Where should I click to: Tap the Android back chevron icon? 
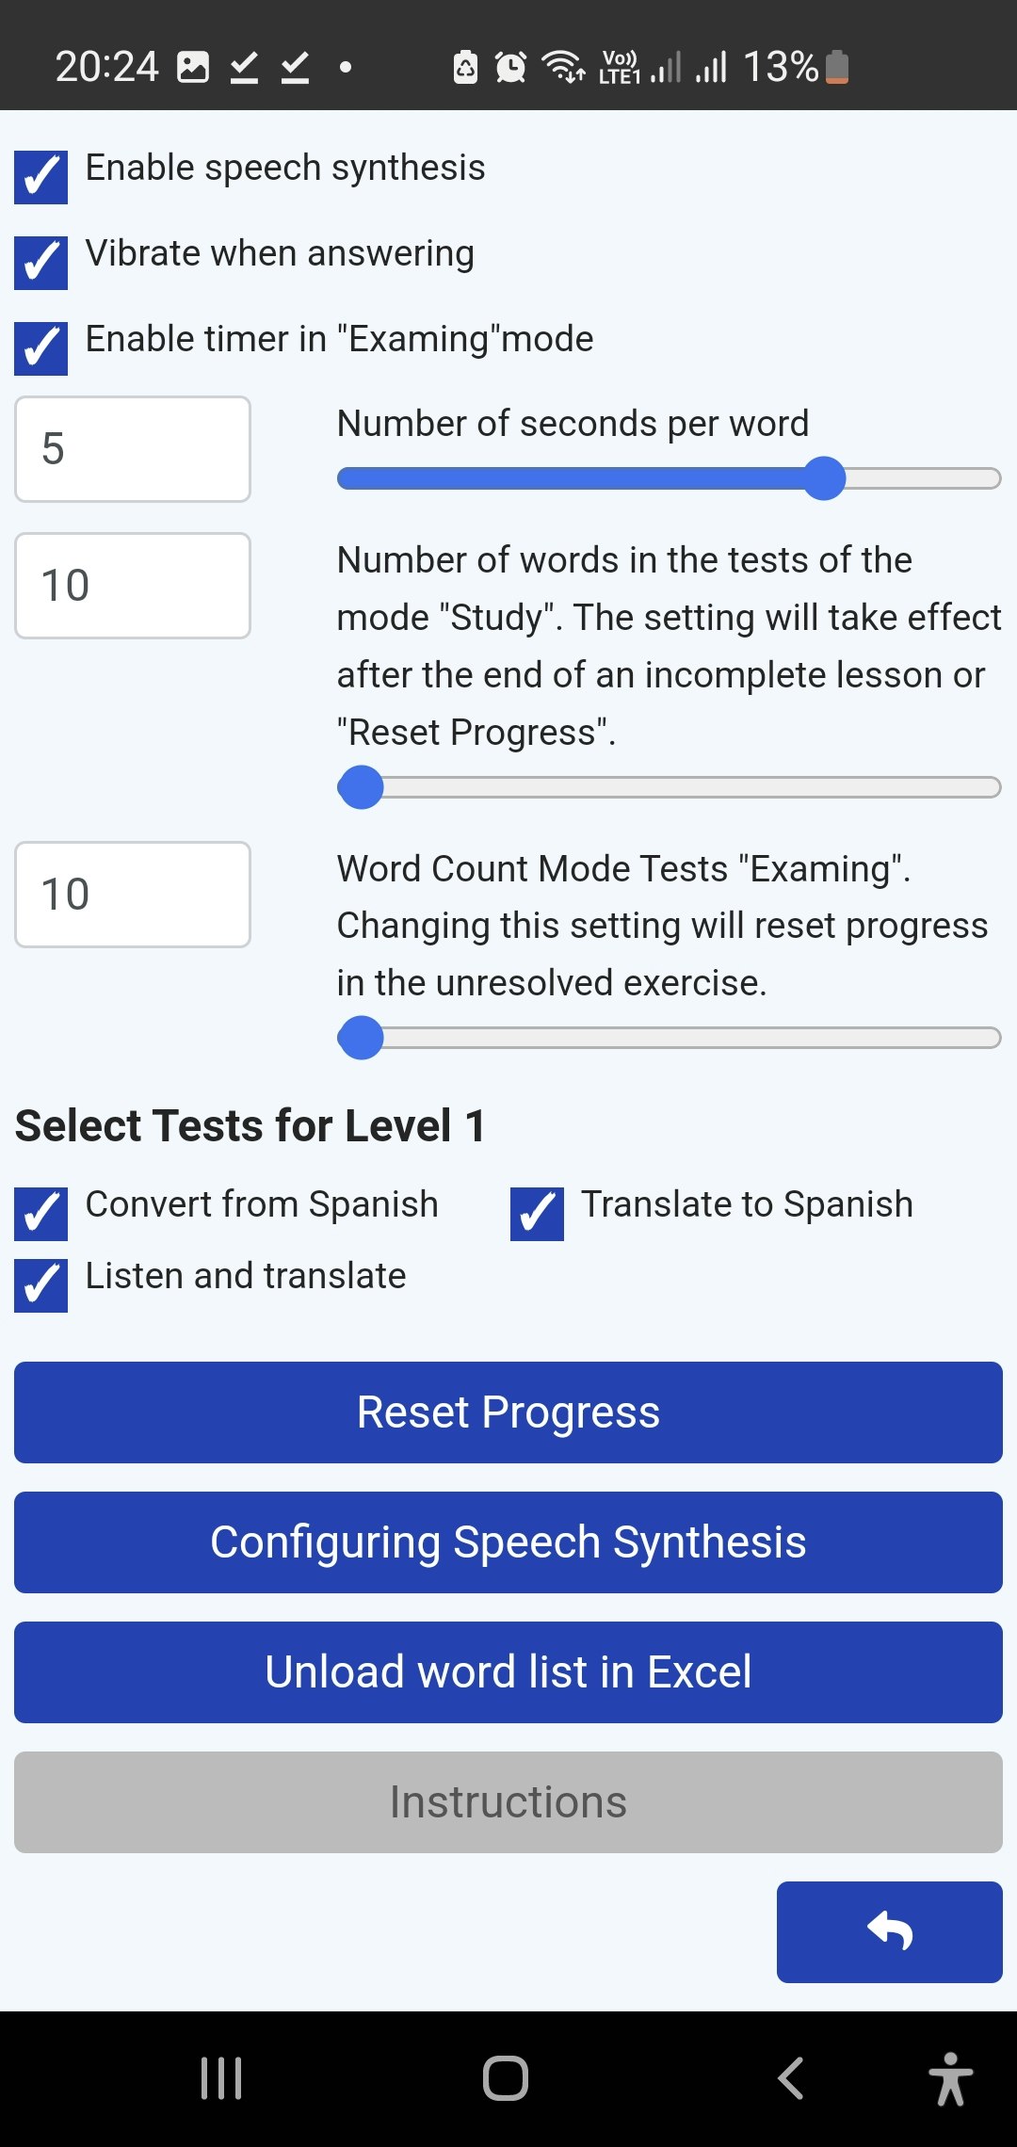790,2078
